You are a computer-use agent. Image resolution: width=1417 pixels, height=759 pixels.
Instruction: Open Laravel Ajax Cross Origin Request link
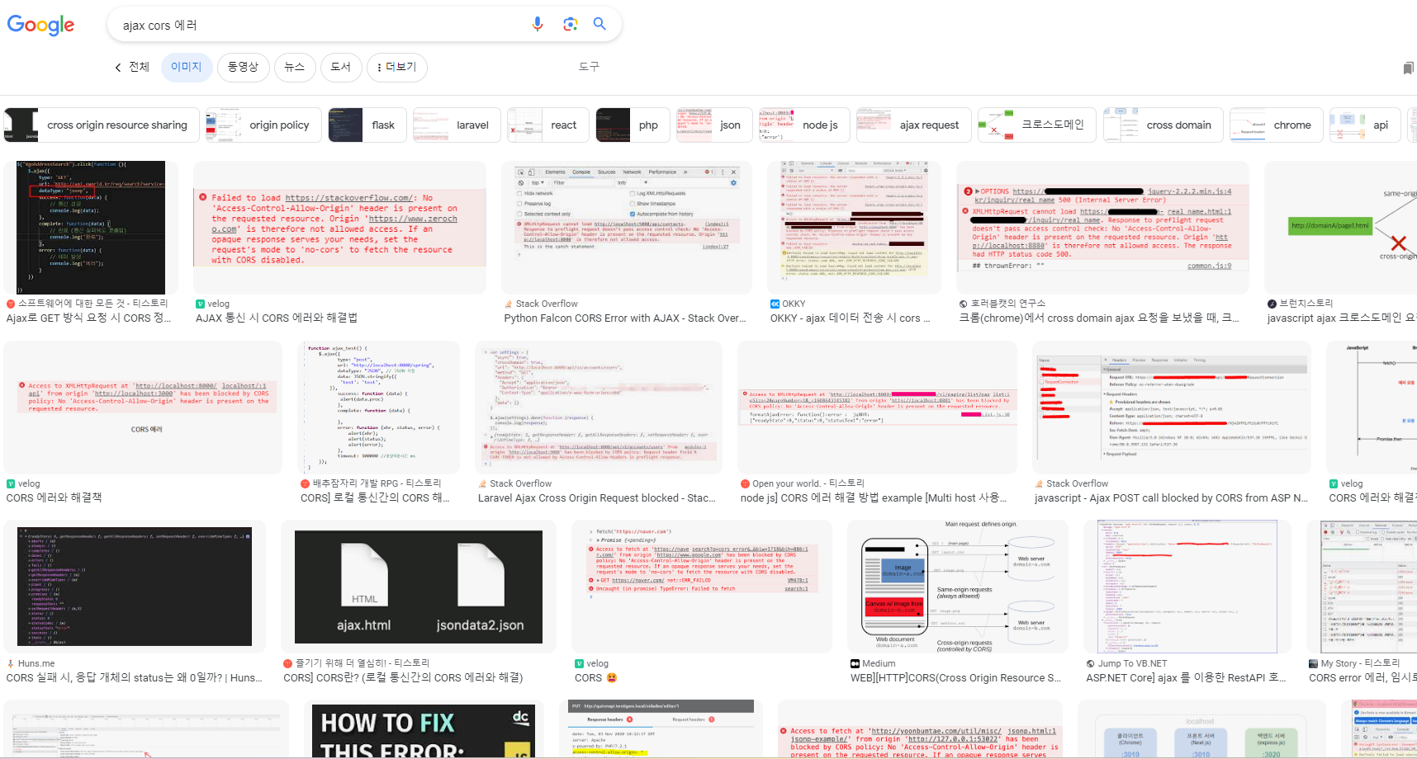coord(596,498)
